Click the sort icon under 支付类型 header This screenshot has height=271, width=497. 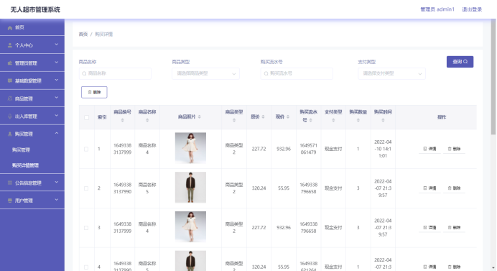(x=333, y=120)
